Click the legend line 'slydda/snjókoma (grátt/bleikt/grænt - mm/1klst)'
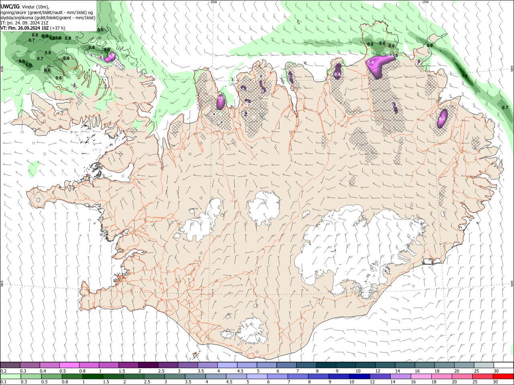The height and width of the screenshot is (385, 514). [48, 18]
